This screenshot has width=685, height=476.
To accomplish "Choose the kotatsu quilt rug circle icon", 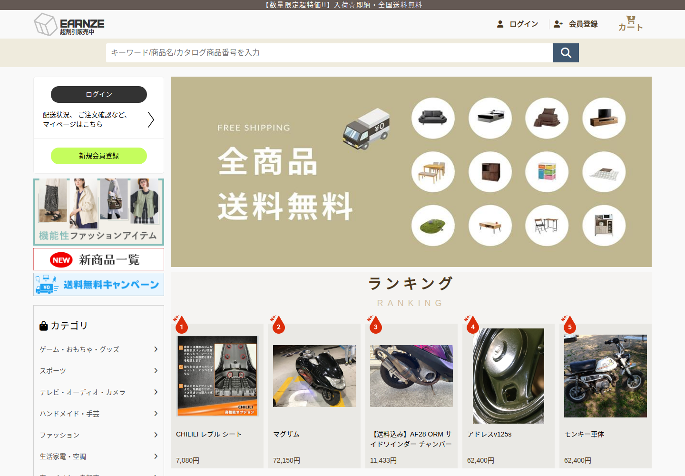I will click(604, 172).
